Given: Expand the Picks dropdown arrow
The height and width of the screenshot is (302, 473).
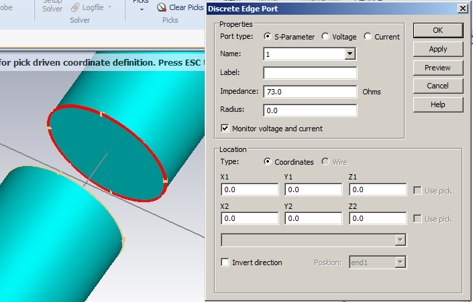Looking at the screenshot, I should (x=142, y=9).
